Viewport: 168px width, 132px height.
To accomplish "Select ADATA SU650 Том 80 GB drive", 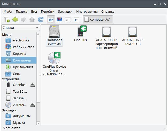I will (133, 32).
